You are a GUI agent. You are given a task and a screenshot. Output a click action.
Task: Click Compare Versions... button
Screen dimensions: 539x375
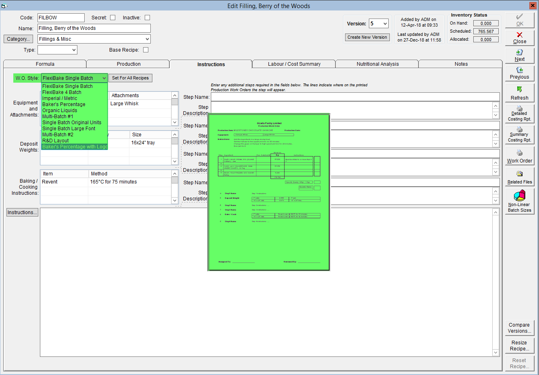520,328
